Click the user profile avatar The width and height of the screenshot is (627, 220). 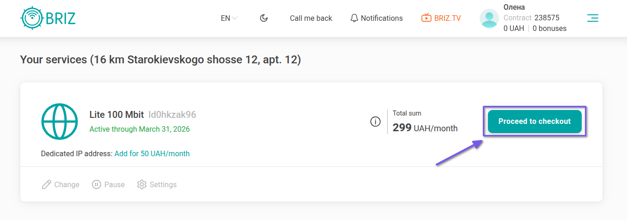coord(489,18)
